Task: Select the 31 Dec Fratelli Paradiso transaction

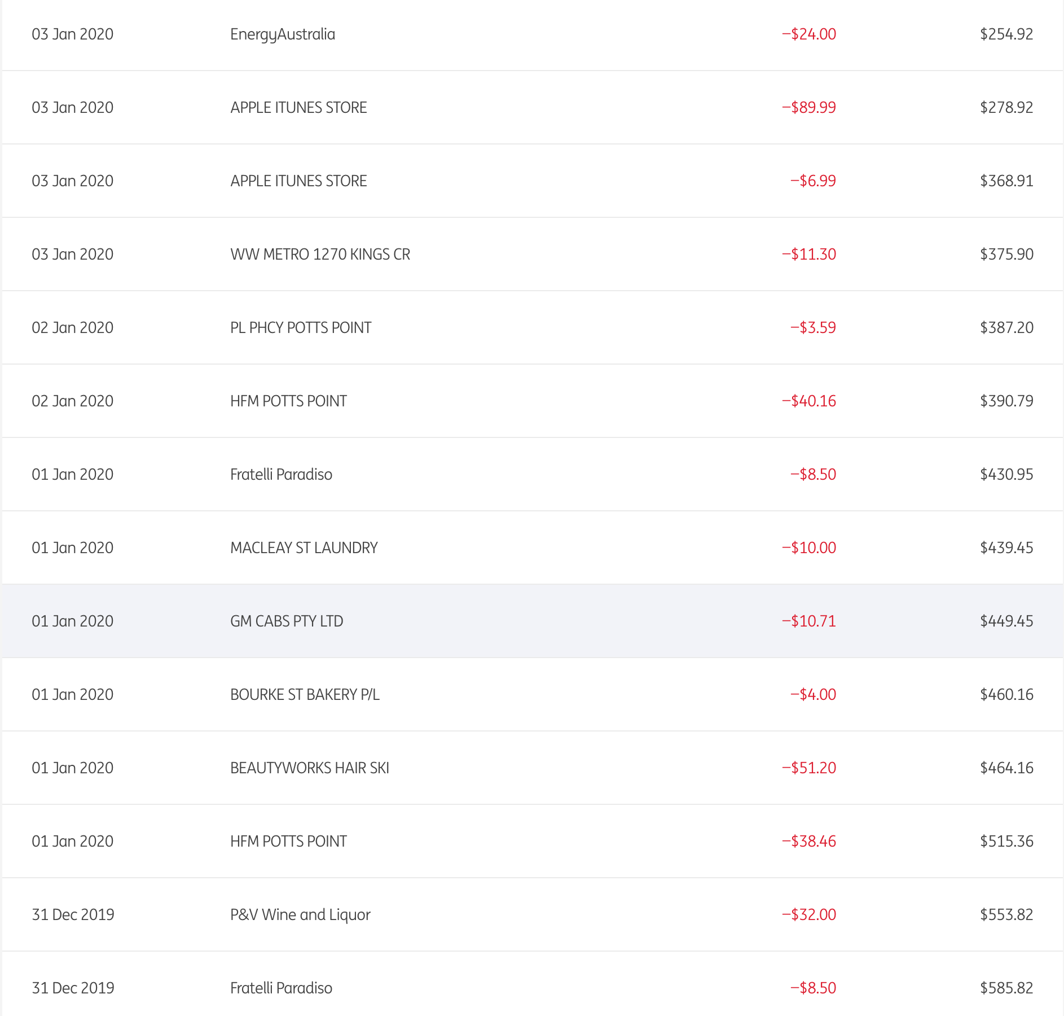Action: pos(281,988)
